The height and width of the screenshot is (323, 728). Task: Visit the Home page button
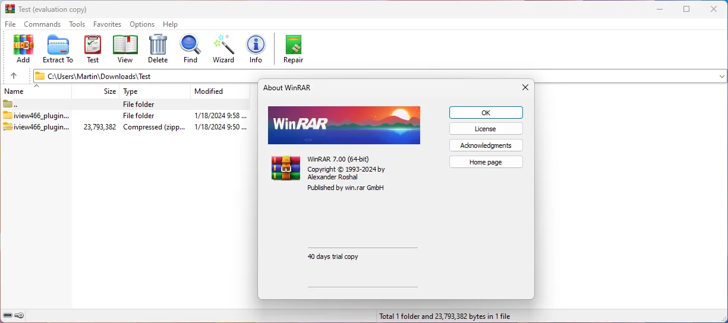point(486,162)
